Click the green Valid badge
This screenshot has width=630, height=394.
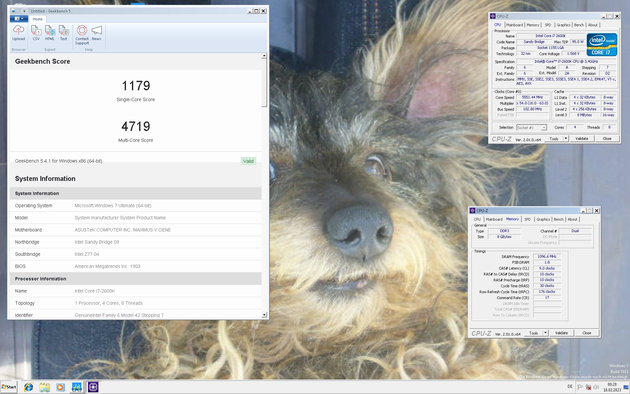point(248,161)
